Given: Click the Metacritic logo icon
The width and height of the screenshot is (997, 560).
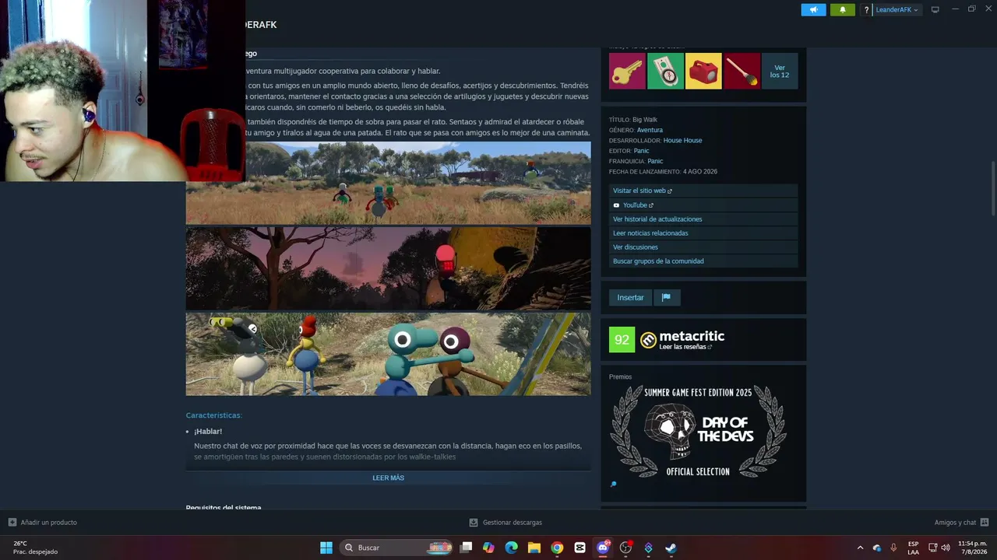Looking at the screenshot, I should [648, 340].
